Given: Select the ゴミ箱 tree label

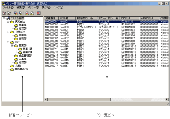Looking at the screenshot, I should [x=17, y=66].
